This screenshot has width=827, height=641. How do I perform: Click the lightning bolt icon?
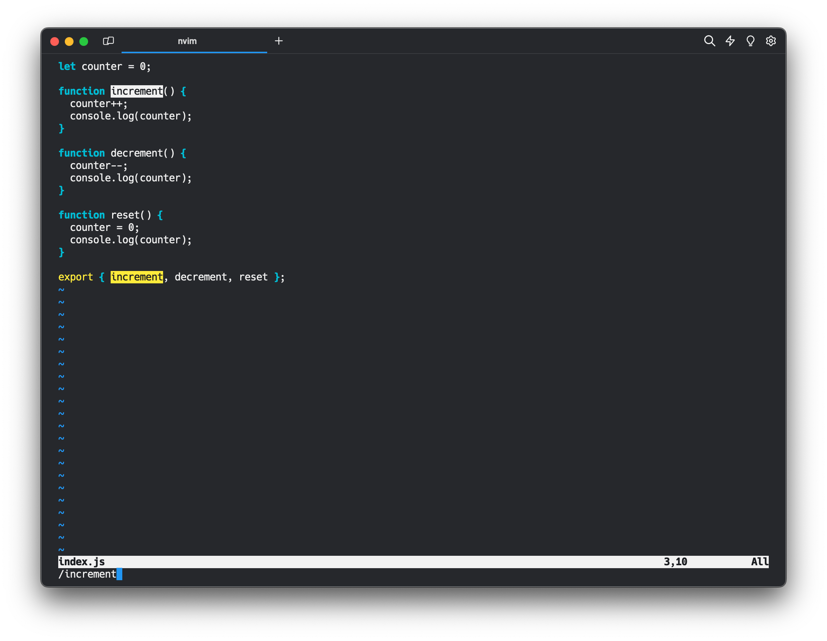click(x=730, y=41)
